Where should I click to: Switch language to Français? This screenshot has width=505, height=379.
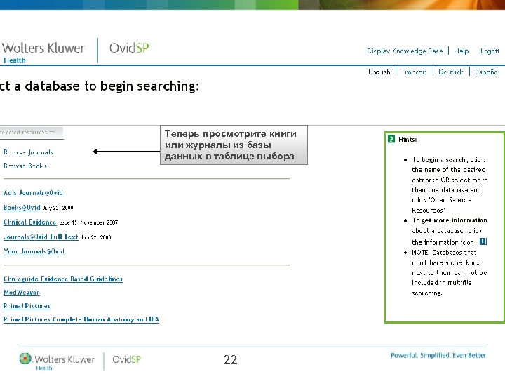(x=415, y=72)
